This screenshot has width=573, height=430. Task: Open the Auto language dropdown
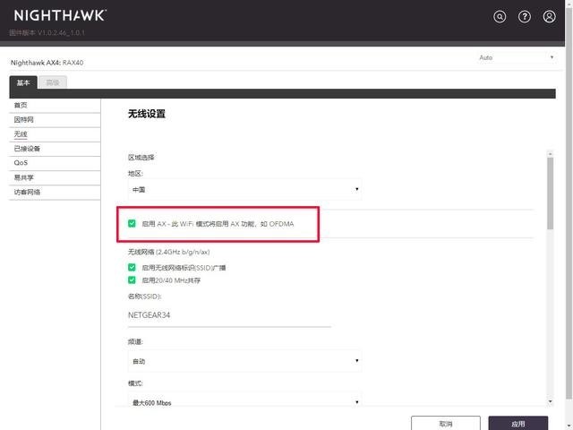click(516, 57)
